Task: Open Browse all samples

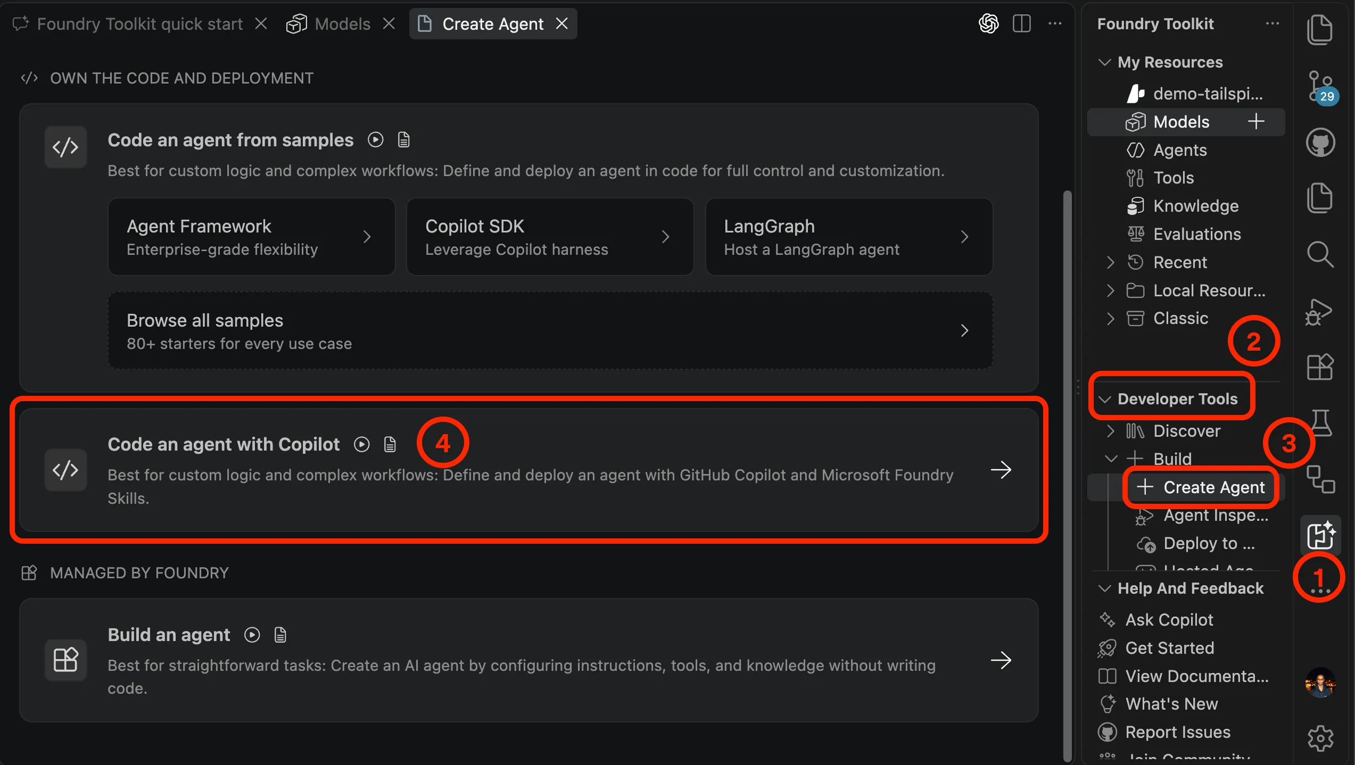Action: 550,330
